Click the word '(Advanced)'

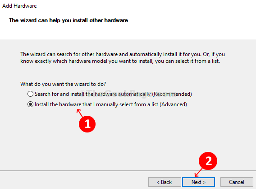click(173, 104)
